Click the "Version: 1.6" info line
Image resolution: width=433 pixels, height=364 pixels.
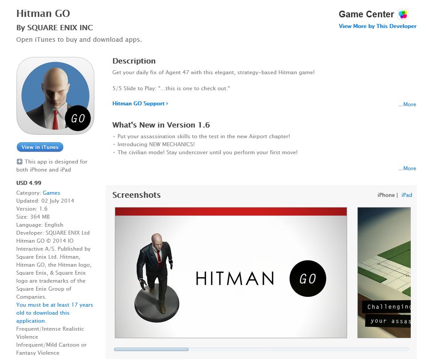point(32,209)
